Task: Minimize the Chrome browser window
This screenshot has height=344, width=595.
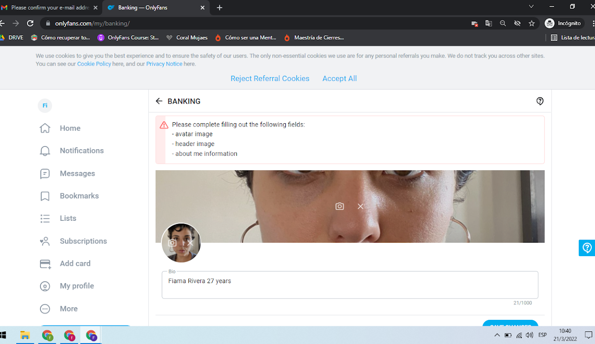Action: (552, 7)
